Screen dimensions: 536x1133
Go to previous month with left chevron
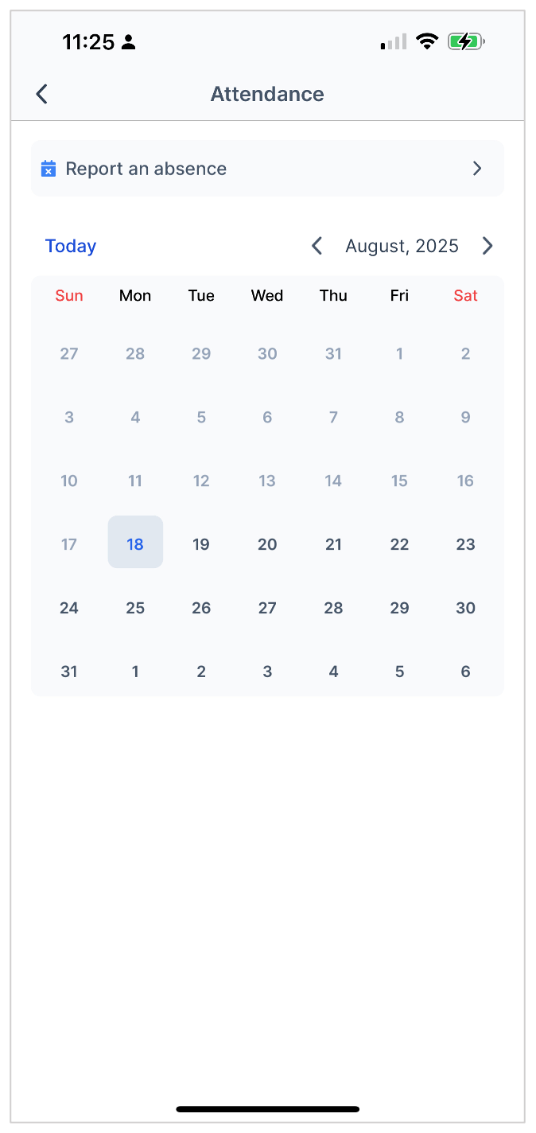point(317,246)
